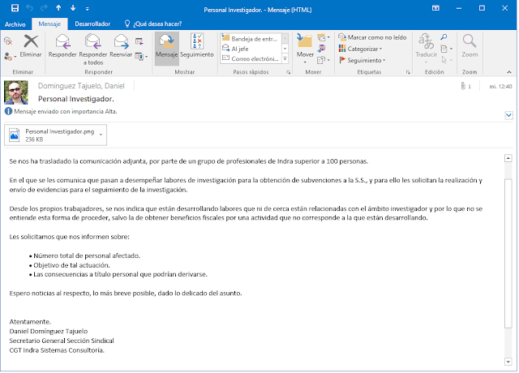Click the bullet 'Objetivo de tal actuación.'
The height and width of the screenshot is (373, 519).
point(71,265)
